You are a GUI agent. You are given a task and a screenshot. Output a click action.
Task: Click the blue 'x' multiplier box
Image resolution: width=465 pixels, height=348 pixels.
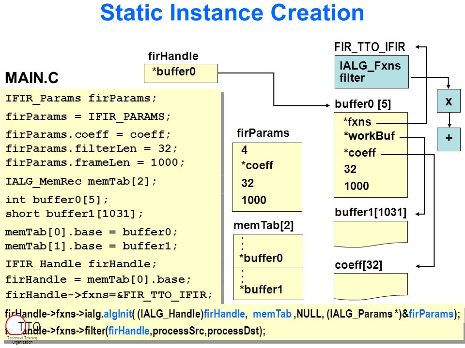449,101
